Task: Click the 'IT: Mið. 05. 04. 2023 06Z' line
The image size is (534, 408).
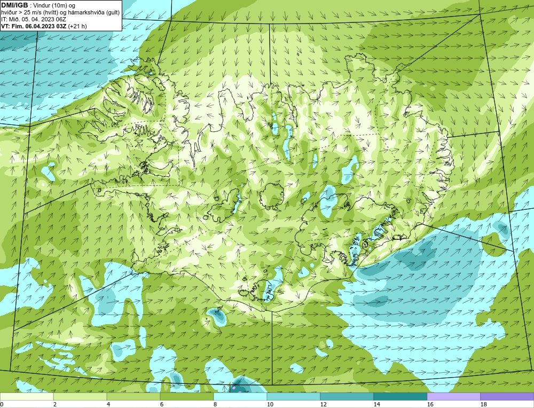Action: pos(33,19)
